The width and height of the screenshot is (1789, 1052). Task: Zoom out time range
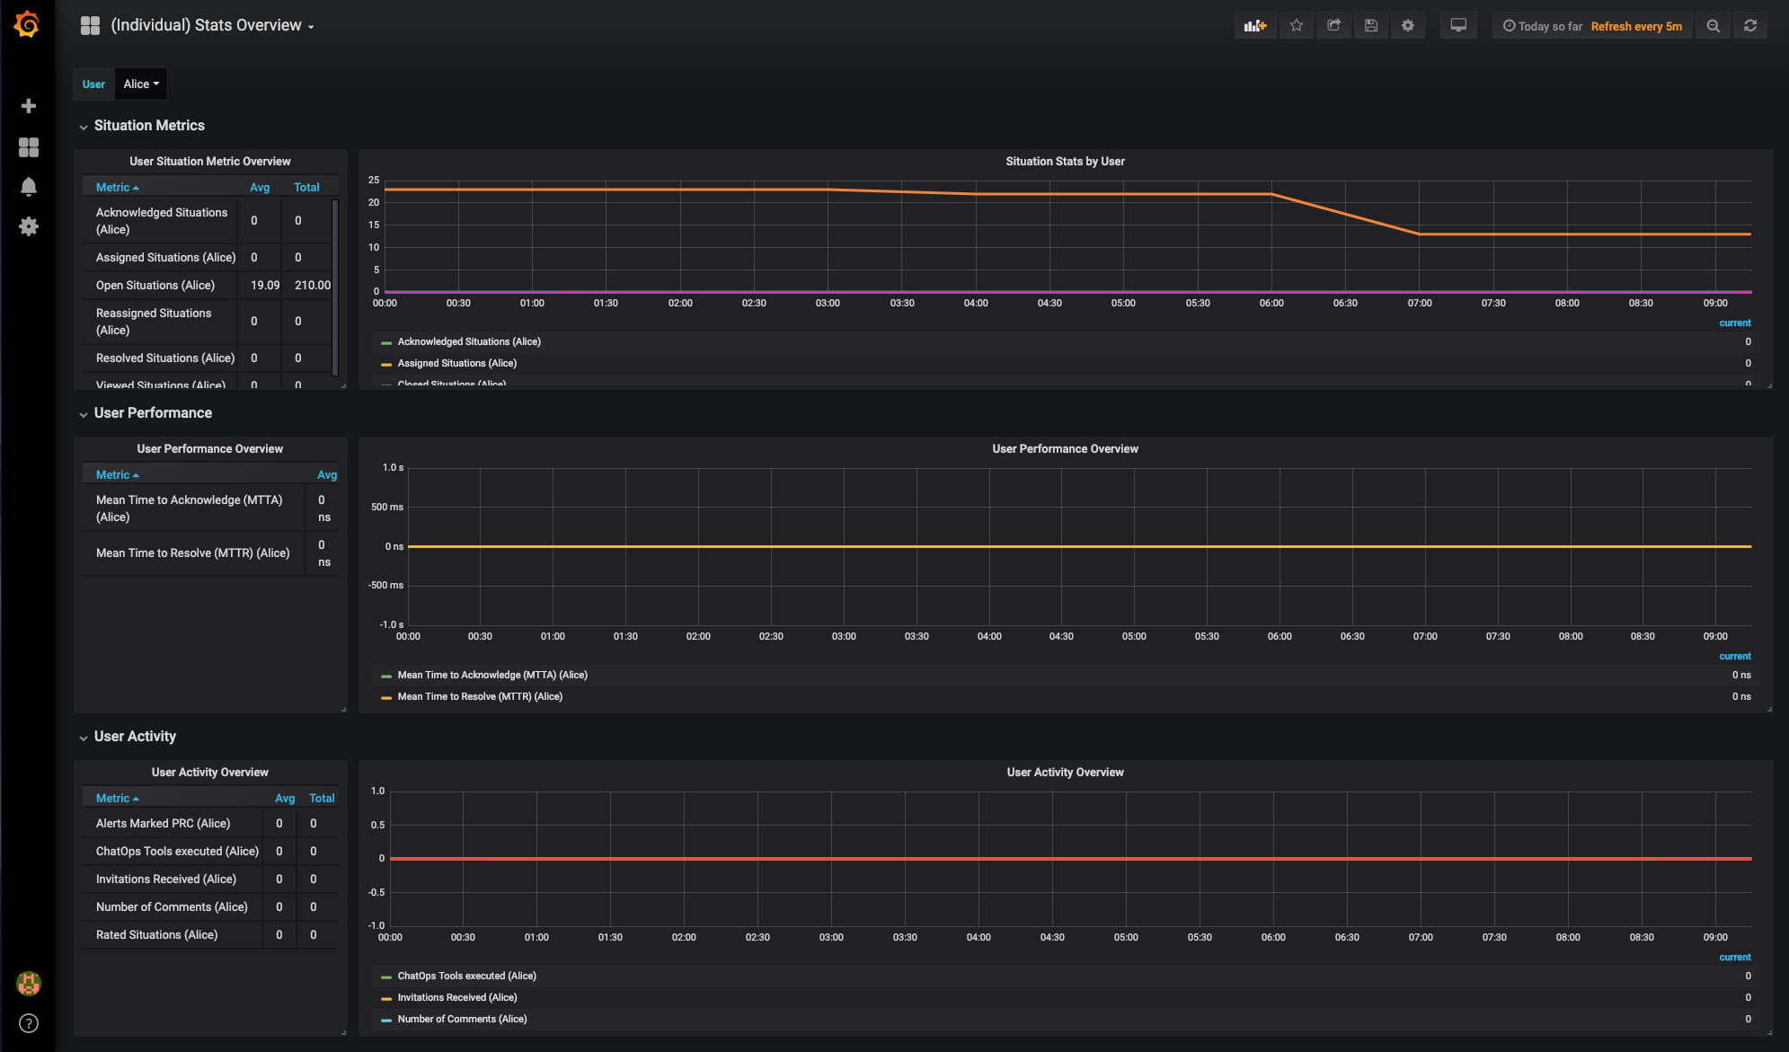point(1714,25)
